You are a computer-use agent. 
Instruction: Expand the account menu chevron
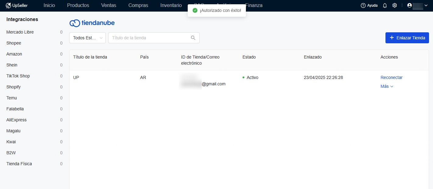tap(426, 5)
